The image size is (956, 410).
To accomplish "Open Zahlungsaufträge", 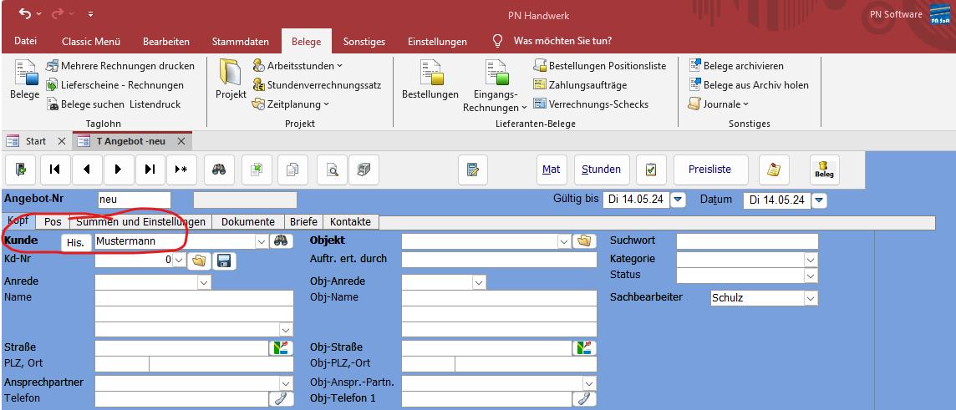I will (580, 84).
